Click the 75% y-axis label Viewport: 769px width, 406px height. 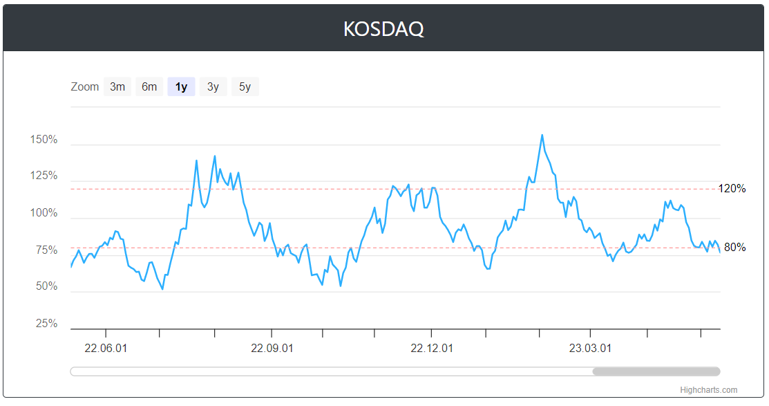coord(46,250)
